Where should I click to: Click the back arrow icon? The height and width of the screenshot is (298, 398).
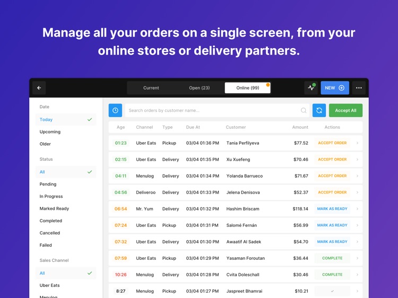39,87
